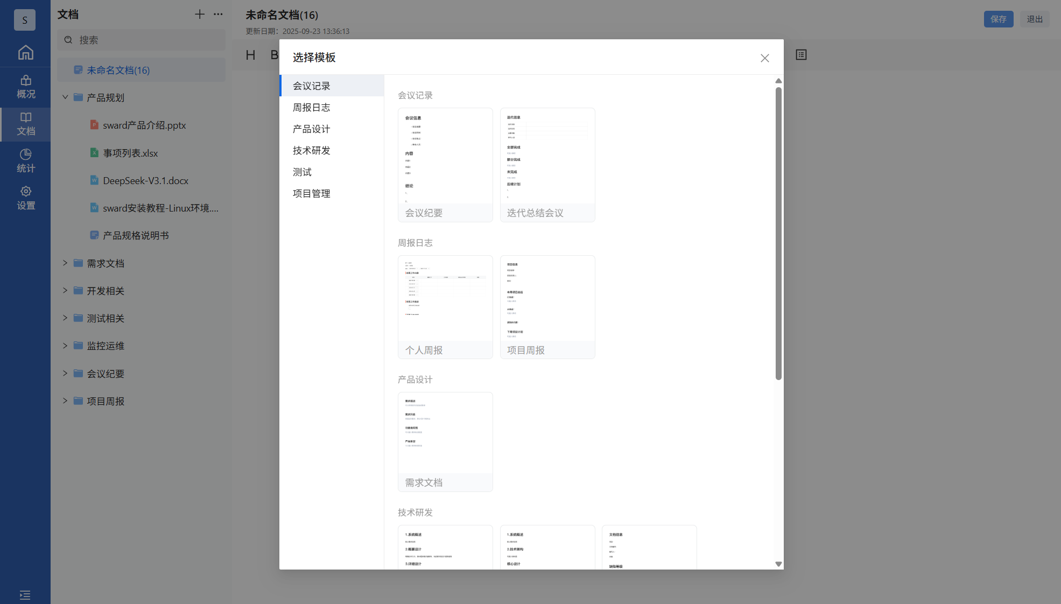
Task: Open sward产品介绍.pptx file
Action: (144, 125)
